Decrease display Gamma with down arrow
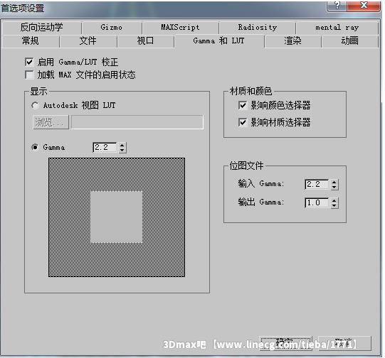Screen dimensions: 385x358 122,150
